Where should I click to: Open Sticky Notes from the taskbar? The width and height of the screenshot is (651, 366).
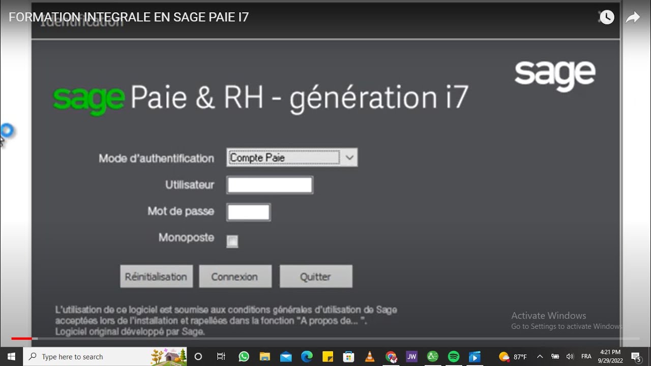click(328, 356)
